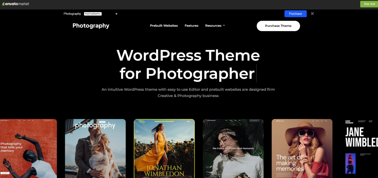Open 'We Frame Your Life's Best Moments' demo
378x178 pixels.
point(233,148)
